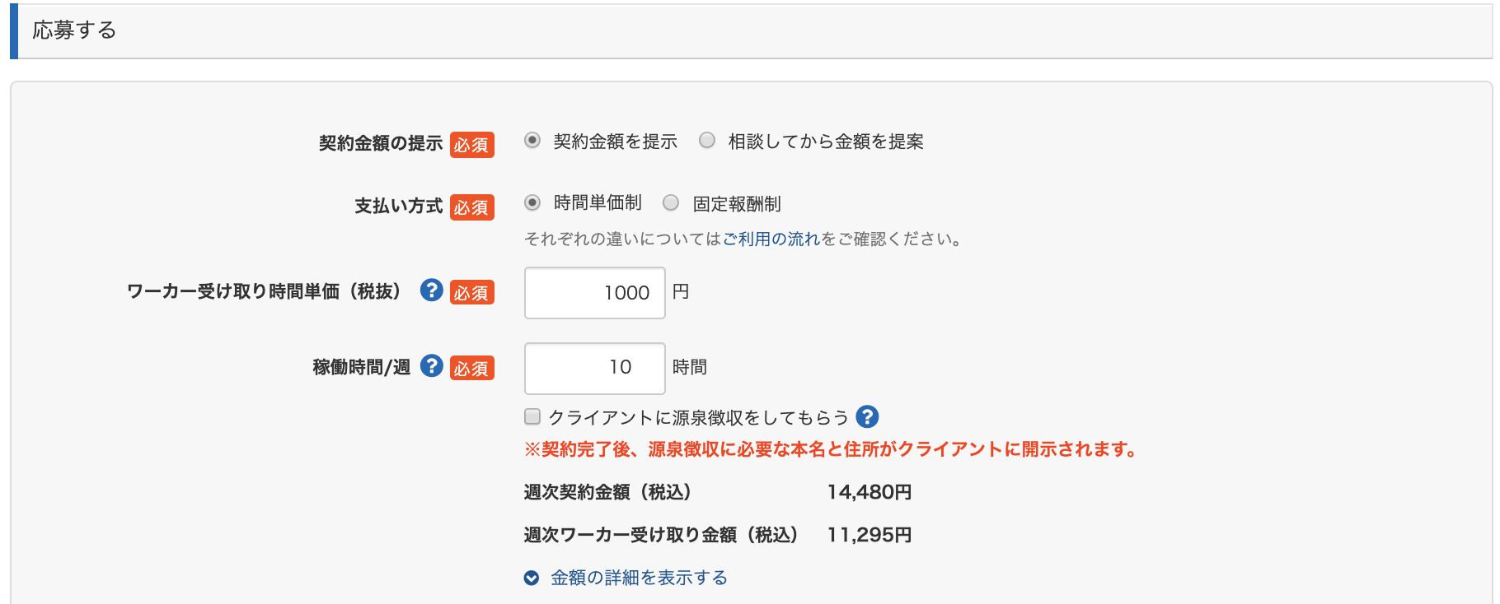Open help icon next to 源泉徴収 checkbox

click(867, 417)
